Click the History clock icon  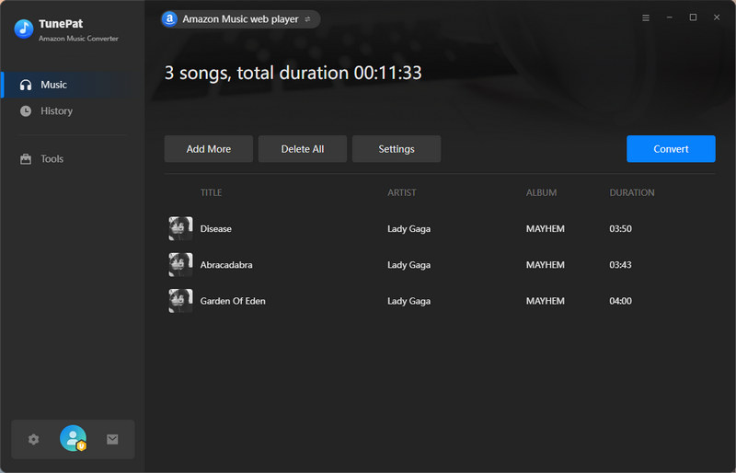point(26,110)
